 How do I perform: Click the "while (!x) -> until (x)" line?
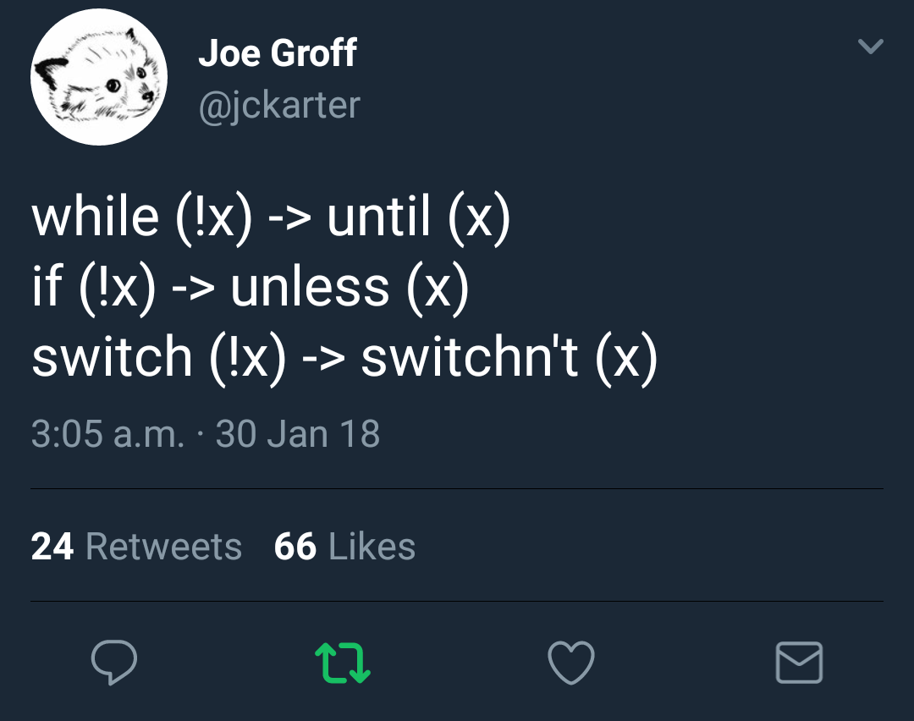point(271,217)
